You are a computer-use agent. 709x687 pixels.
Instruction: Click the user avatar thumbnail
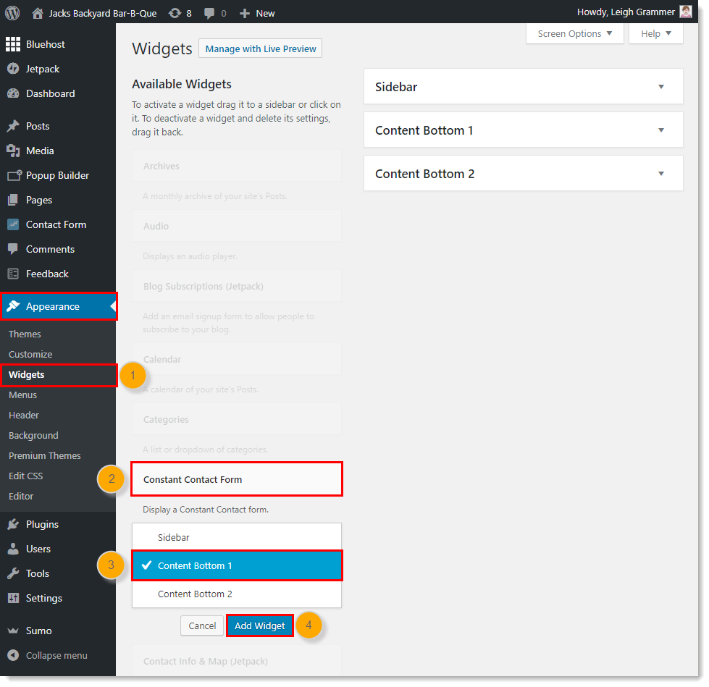(686, 12)
